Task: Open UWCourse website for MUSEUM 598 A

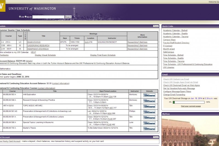Action: click(x=149, y=101)
